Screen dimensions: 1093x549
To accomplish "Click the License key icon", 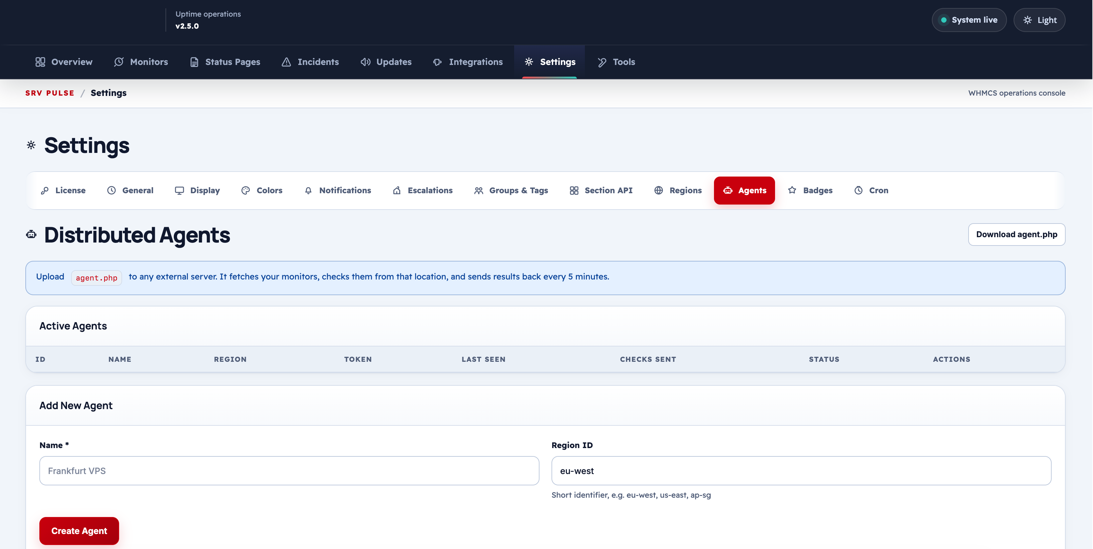I will 45,191.
